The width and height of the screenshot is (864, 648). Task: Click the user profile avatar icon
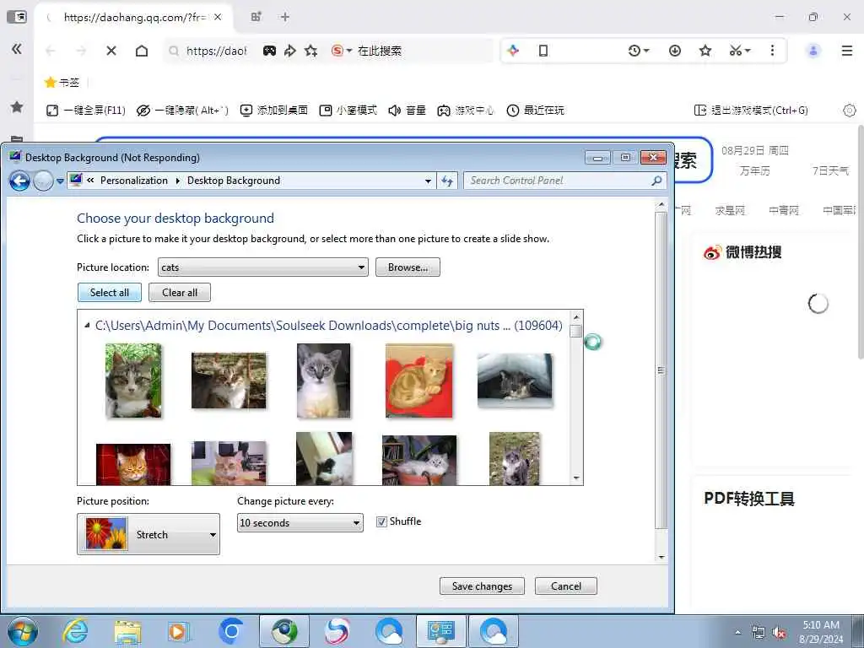pyautogui.click(x=813, y=51)
